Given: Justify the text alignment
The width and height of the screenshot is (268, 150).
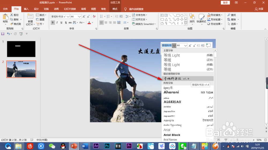Looking at the screenshot, I should point(114,22).
